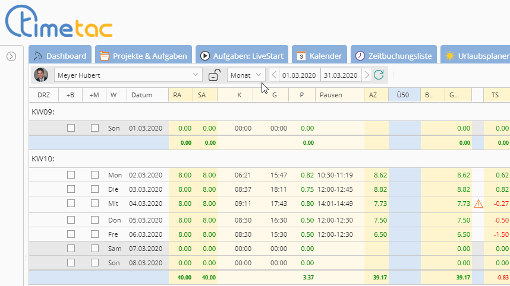Screen dimensions: 510x286
Task: Open the Kalender tab
Action: tap(319, 56)
